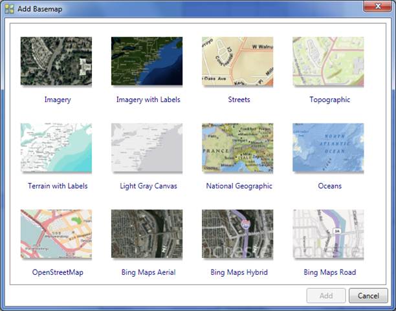396x311 pixels.
Task: Select the Bing Maps Road thumbnail
Action: (x=328, y=234)
